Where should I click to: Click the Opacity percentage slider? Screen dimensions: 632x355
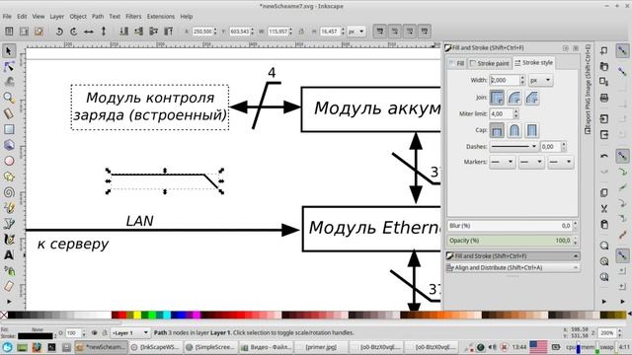point(510,241)
